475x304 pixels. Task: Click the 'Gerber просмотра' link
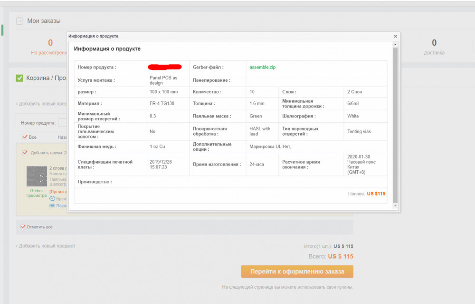pos(37,193)
